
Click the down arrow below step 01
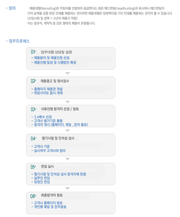point(67,73)
